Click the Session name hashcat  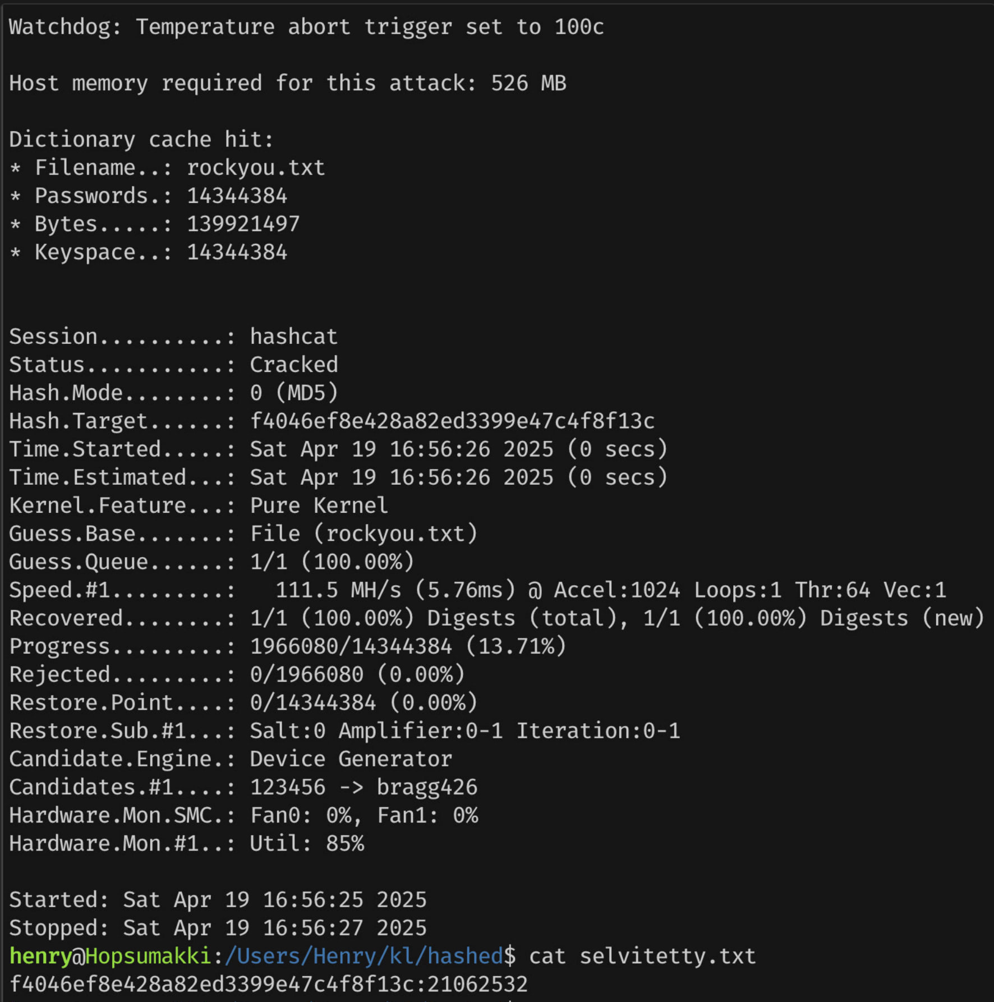click(x=293, y=337)
